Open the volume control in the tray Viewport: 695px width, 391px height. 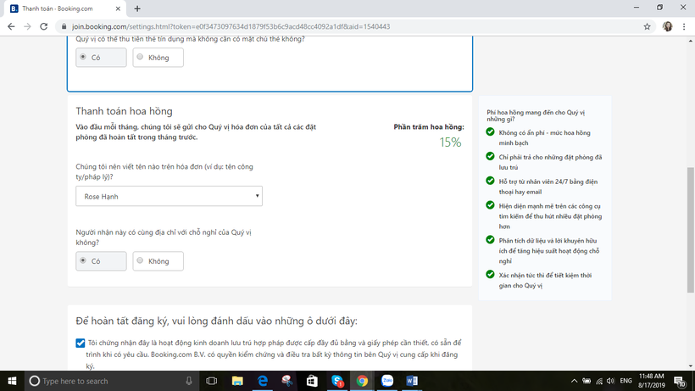pos(611,381)
